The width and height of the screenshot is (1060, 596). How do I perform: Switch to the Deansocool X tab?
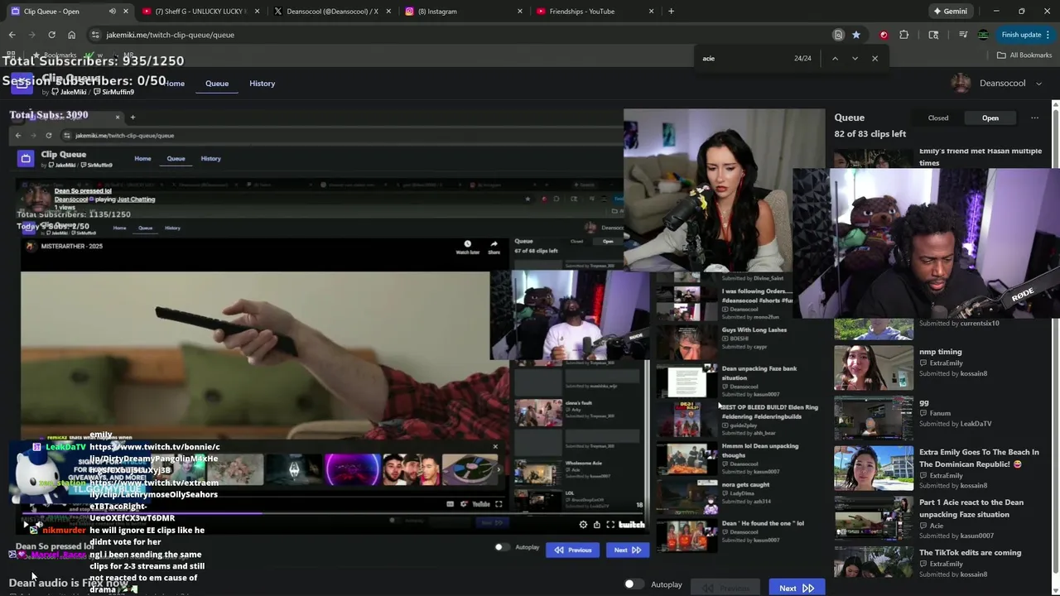click(331, 11)
